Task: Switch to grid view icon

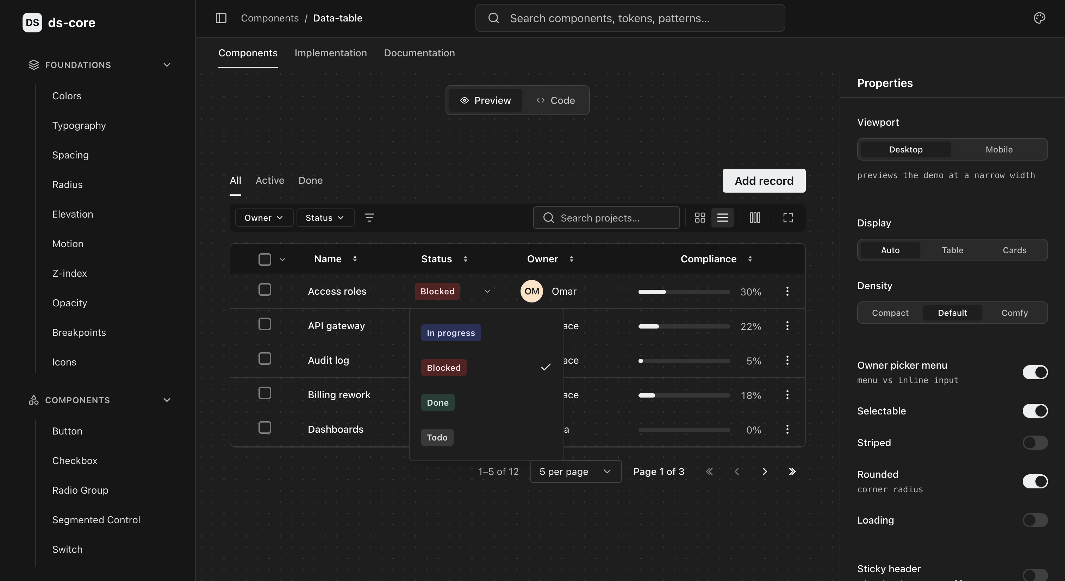Action: (700, 218)
